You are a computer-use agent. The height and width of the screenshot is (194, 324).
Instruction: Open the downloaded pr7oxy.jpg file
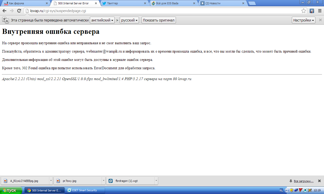coord(78,181)
